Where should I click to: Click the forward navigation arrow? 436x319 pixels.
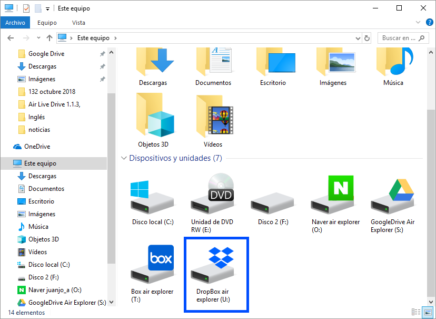click(x=26, y=38)
